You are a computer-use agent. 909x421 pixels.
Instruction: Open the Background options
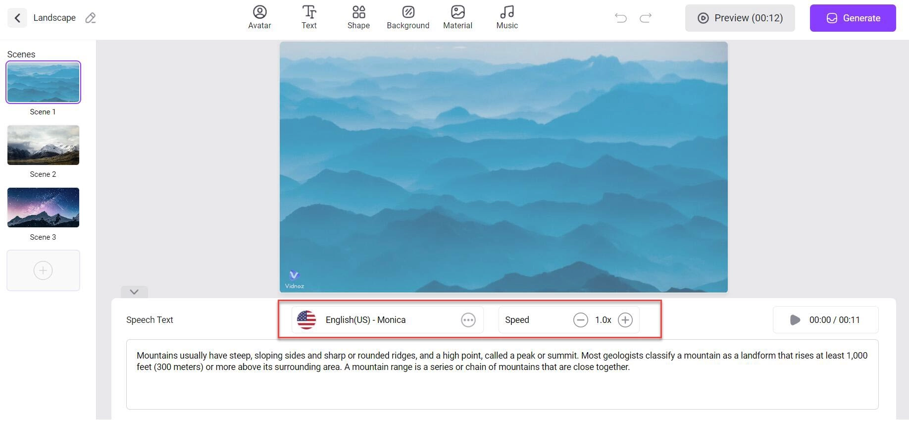tap(408, 17)
